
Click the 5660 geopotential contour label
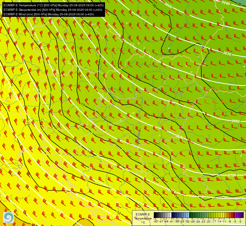pos(236,121)
